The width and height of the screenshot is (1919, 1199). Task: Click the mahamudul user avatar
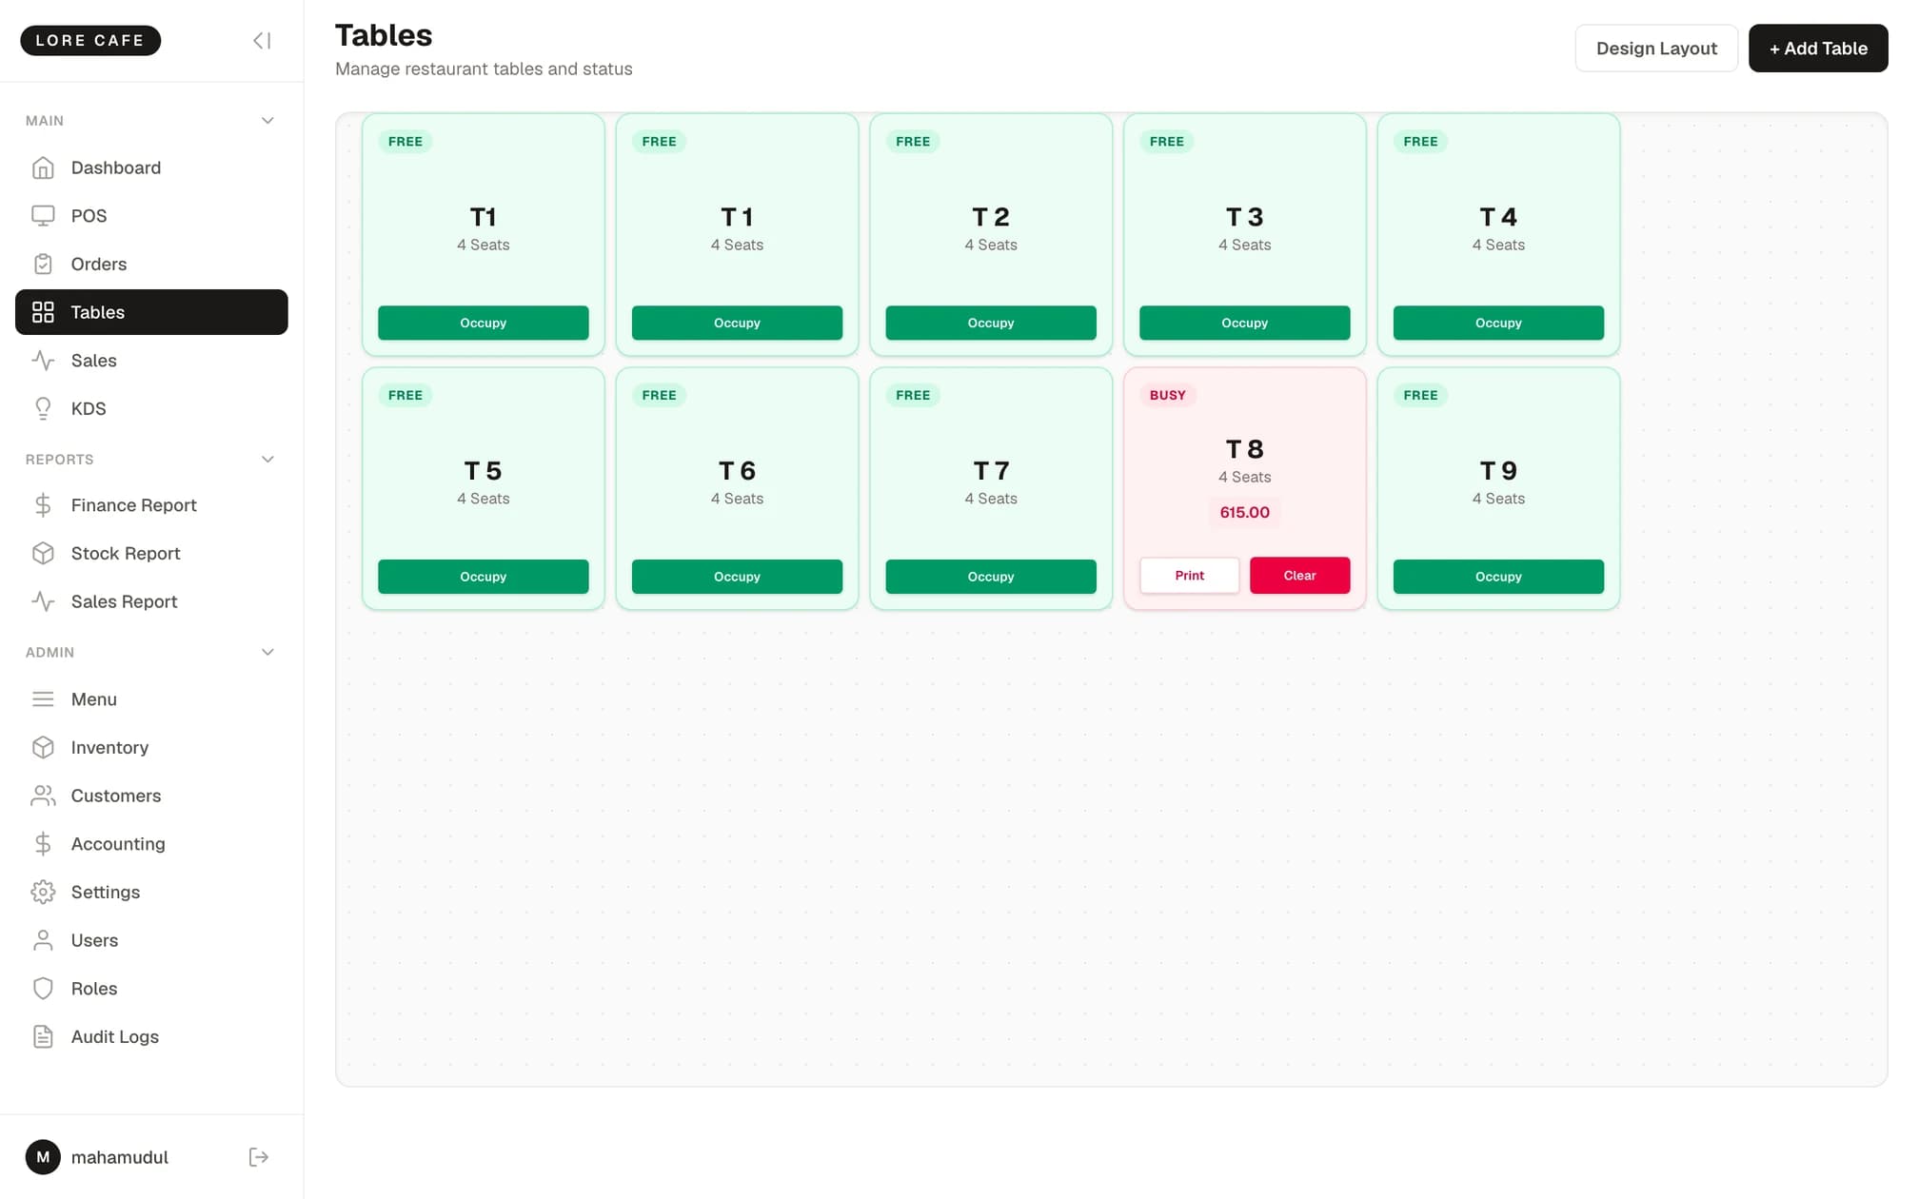pyautogui.click(x=43, y=1157)
